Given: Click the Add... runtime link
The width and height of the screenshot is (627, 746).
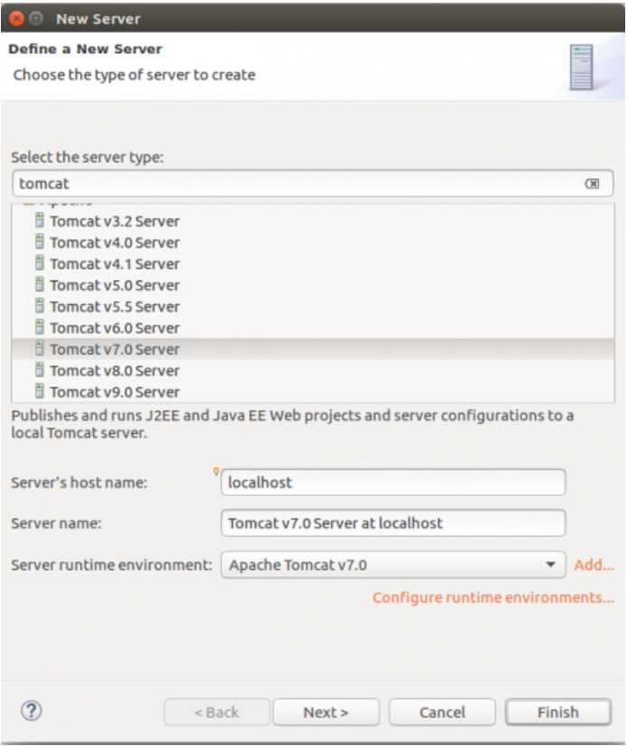Looking at the screenshot, I should (x=594, y=566).
